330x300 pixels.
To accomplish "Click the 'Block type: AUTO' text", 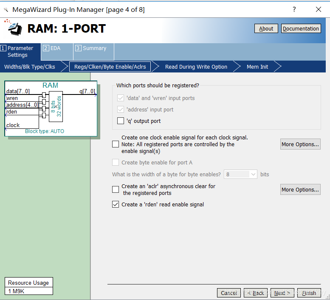I will point(45,131).
